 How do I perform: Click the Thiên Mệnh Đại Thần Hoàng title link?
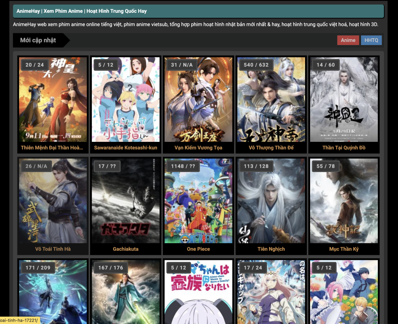52,148
